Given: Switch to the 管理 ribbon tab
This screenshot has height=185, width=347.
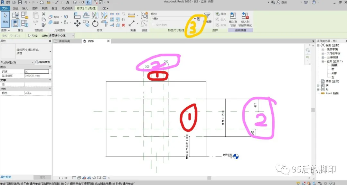Looking at the screenshot, I should 54,8.
